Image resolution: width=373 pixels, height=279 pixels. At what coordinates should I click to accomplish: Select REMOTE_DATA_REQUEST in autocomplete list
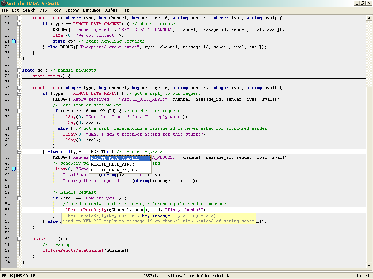point(120,170)
